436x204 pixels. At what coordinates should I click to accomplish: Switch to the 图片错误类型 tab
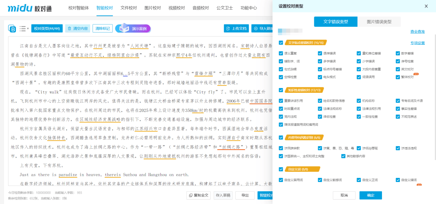[379, 22]
